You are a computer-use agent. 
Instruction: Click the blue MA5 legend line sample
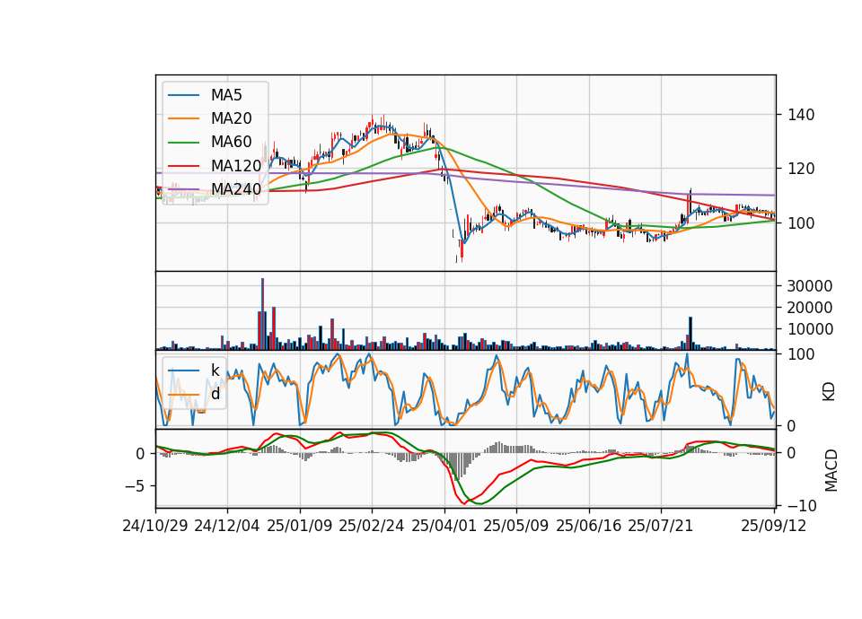click(183, 96)
